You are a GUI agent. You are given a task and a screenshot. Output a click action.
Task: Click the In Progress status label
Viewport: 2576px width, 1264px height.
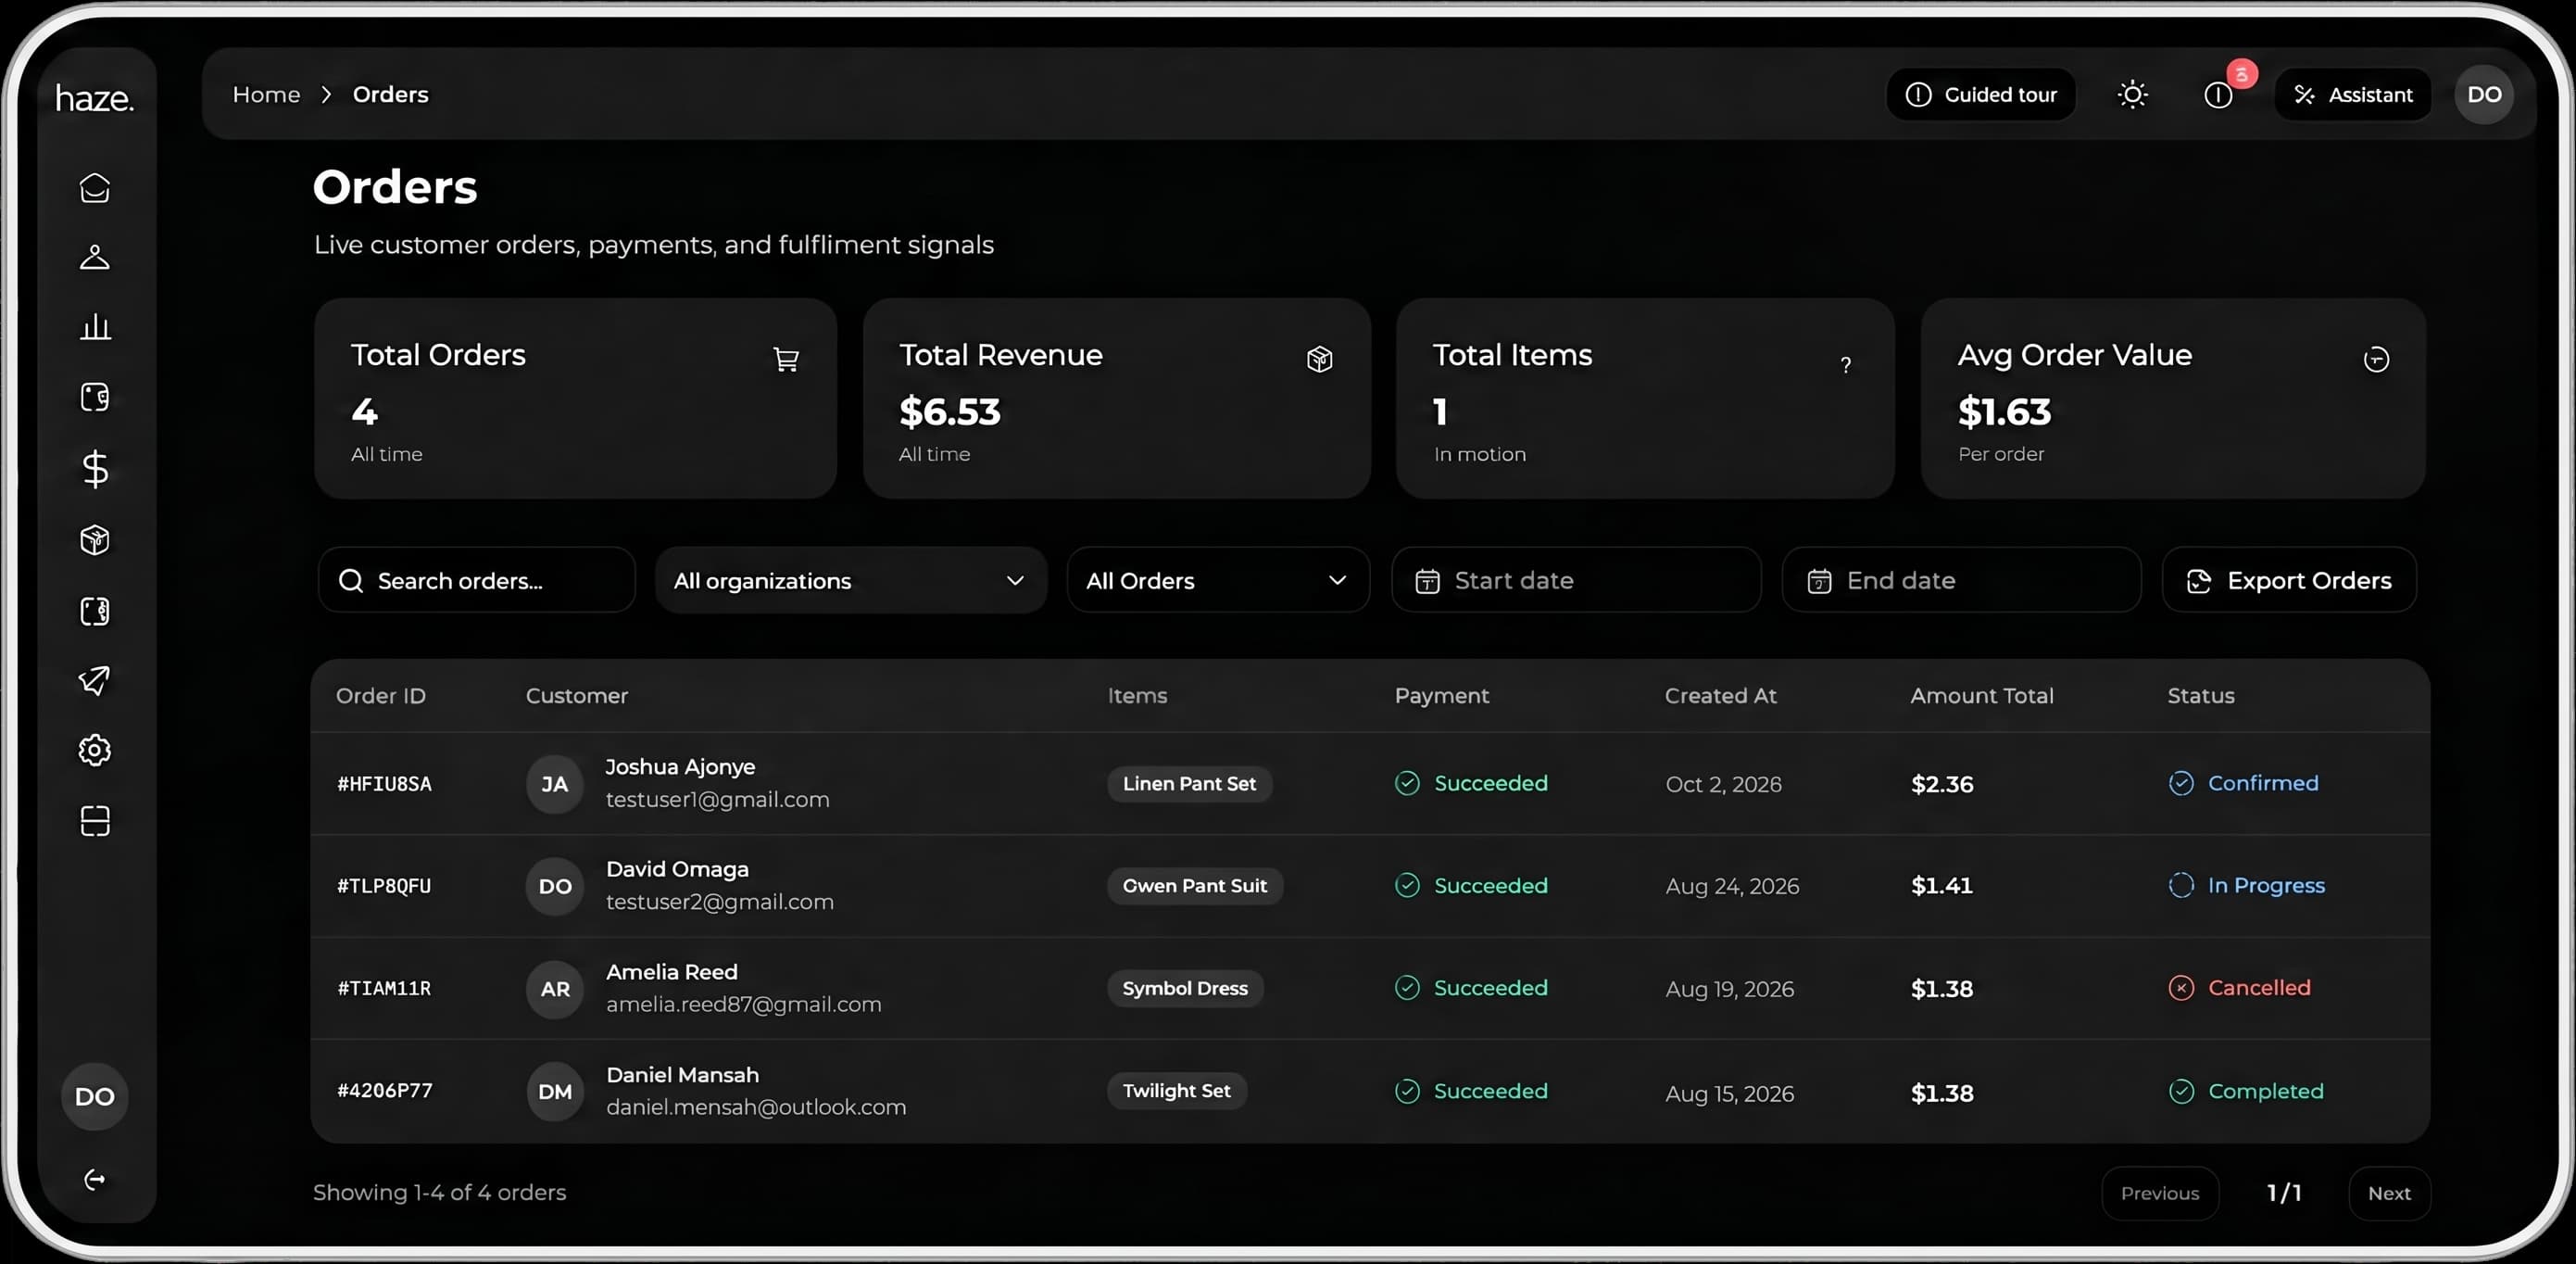tap(2266, 886)
